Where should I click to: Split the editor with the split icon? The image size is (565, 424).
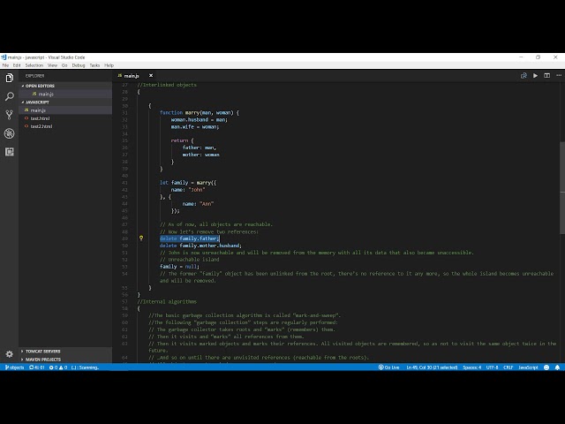(547, 76)
